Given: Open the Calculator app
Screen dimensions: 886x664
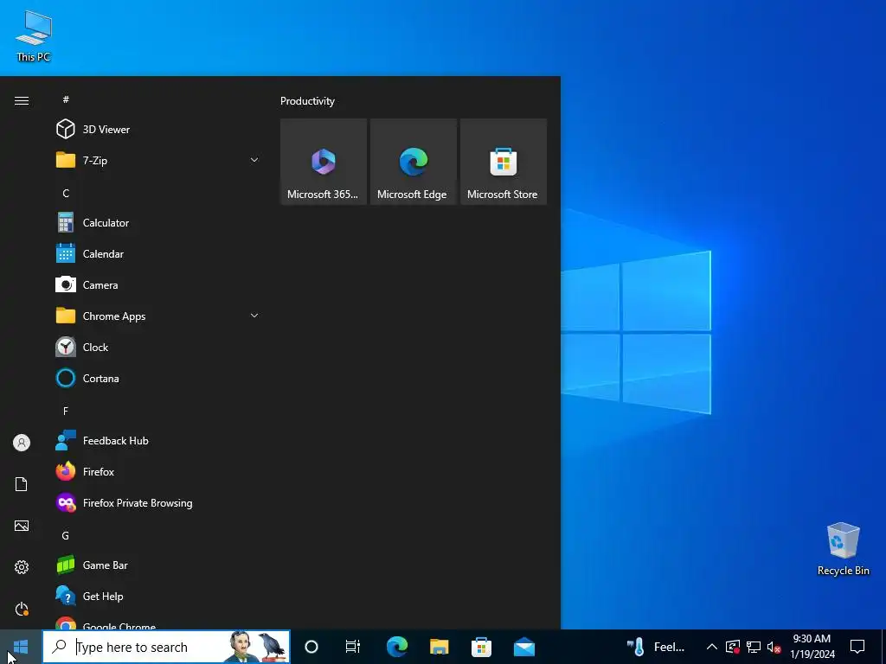Looking at the screenshot, I should tap(158, 223).
